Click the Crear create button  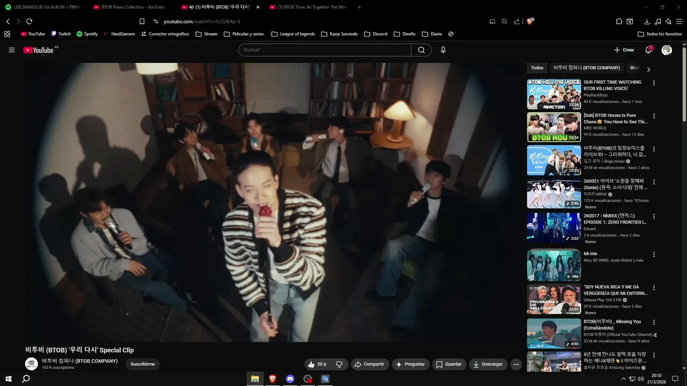624,50
